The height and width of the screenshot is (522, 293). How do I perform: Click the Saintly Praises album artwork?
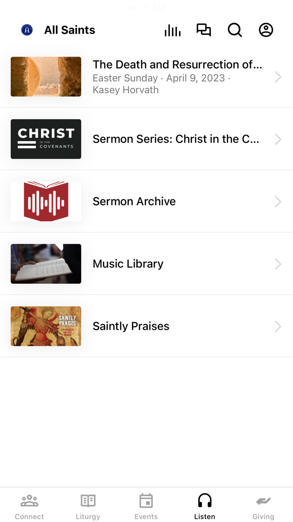click(46, 326)
